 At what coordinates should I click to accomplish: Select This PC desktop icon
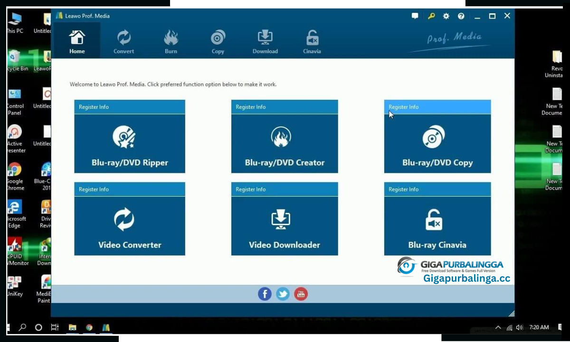tap(14, 23)
